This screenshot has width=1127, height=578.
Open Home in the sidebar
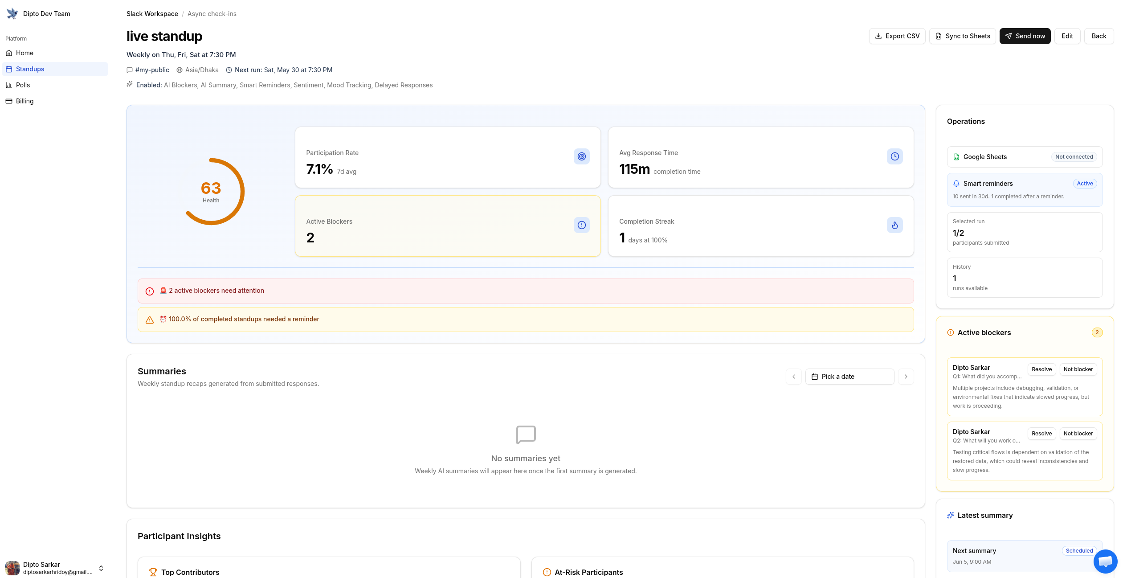[x=55, y=53]
